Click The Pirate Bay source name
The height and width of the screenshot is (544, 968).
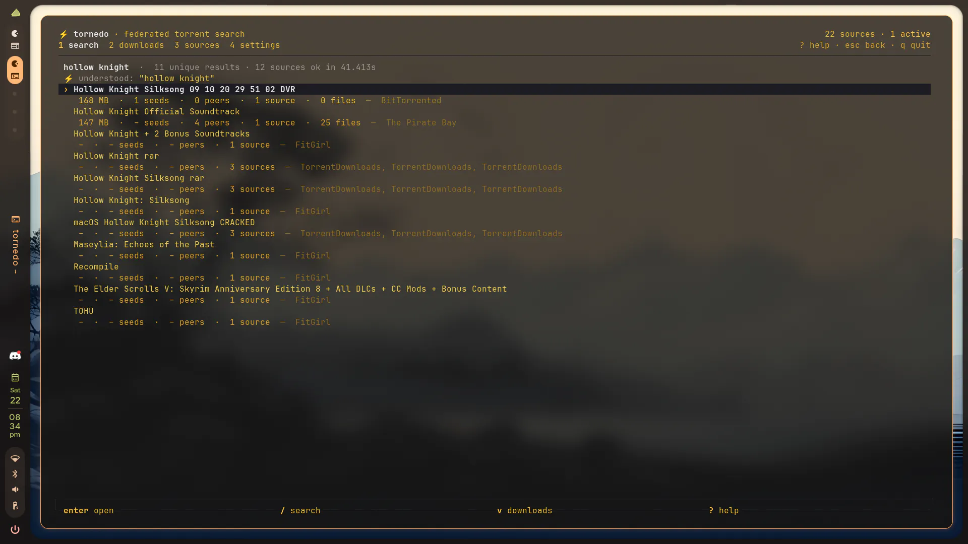421,123
